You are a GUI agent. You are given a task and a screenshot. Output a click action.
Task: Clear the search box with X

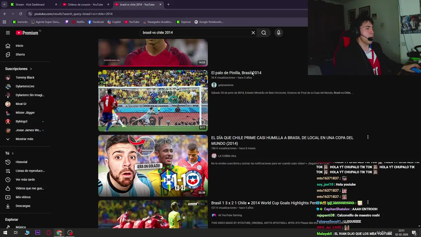253,33
